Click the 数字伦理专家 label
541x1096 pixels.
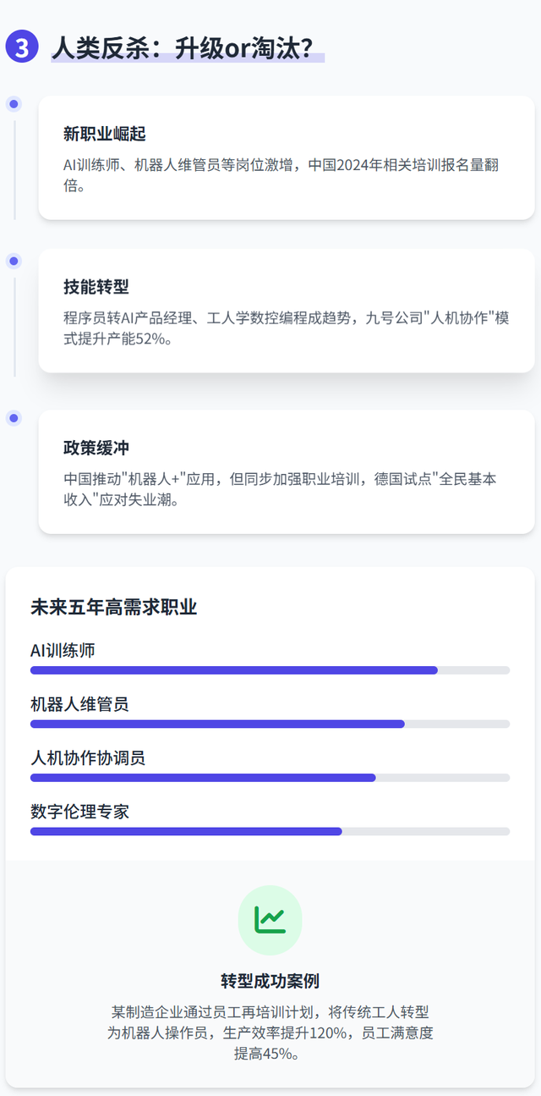pos(79,811)
